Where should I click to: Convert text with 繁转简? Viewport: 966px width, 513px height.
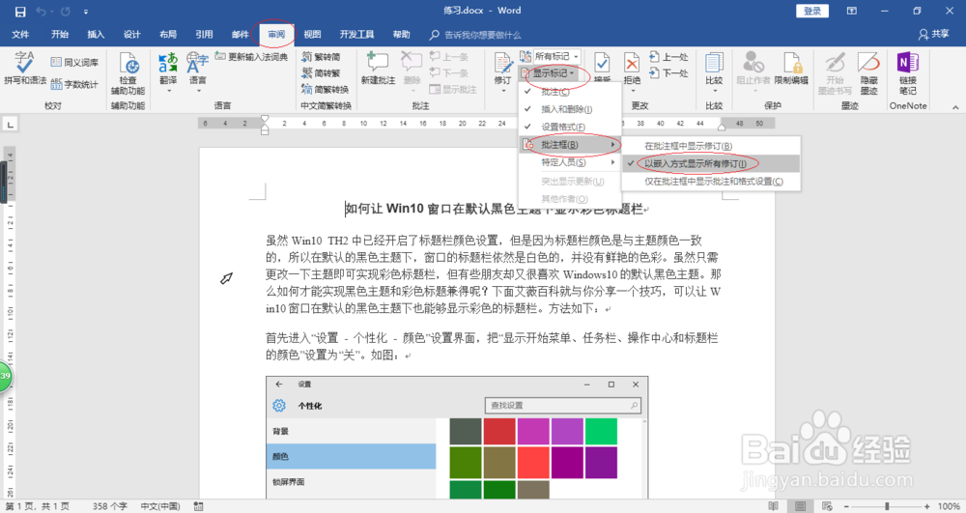[321, 57]
